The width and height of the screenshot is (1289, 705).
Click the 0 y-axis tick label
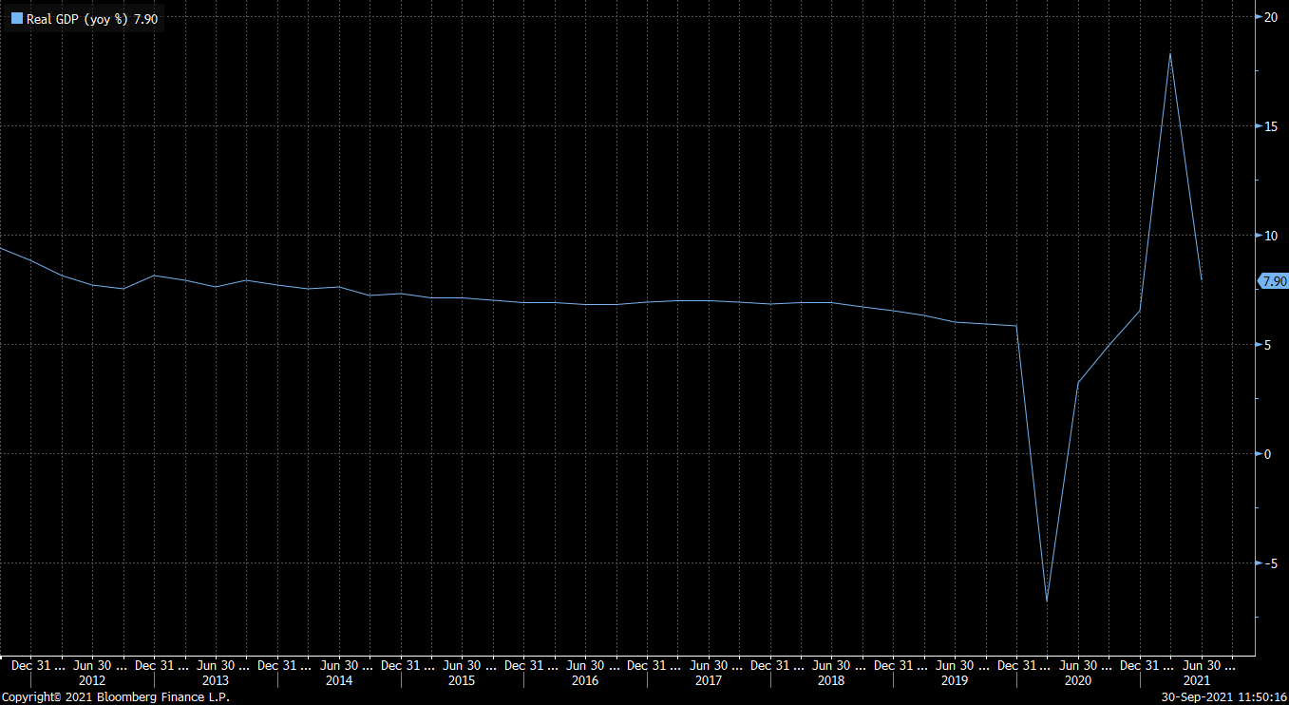coord(1266,454)
